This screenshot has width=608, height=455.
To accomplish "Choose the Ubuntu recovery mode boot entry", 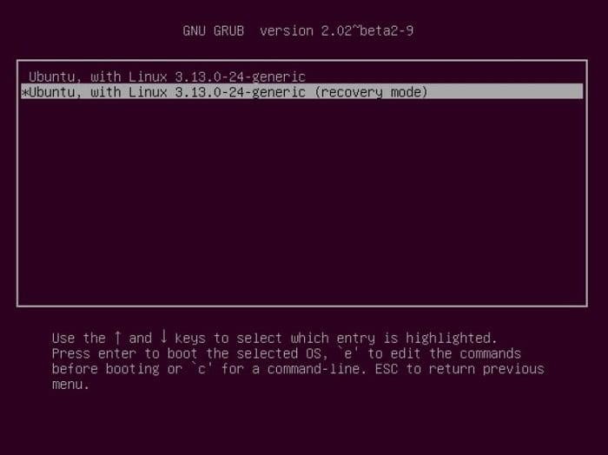I will pos(301,92).
